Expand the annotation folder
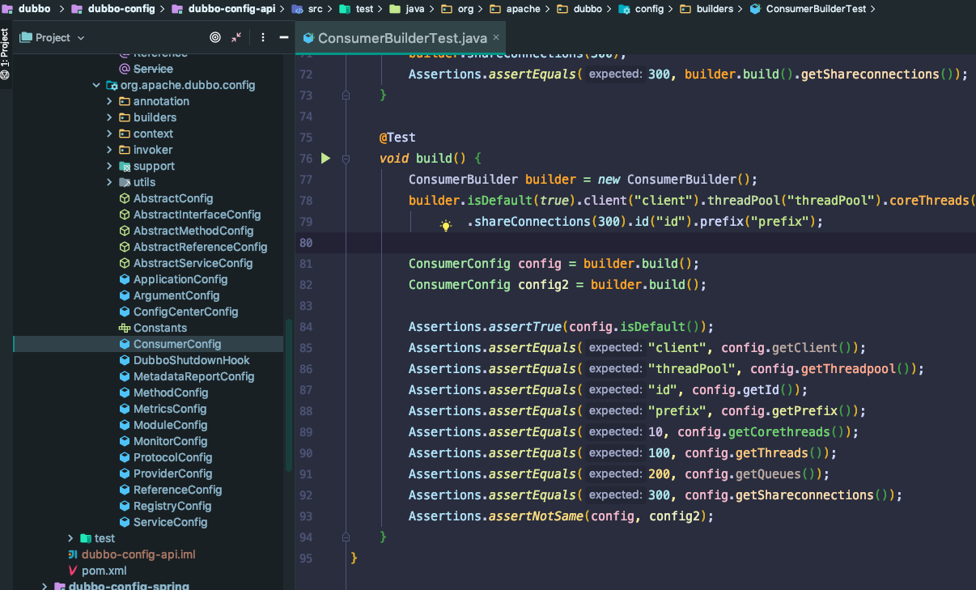 click(110, 101)
